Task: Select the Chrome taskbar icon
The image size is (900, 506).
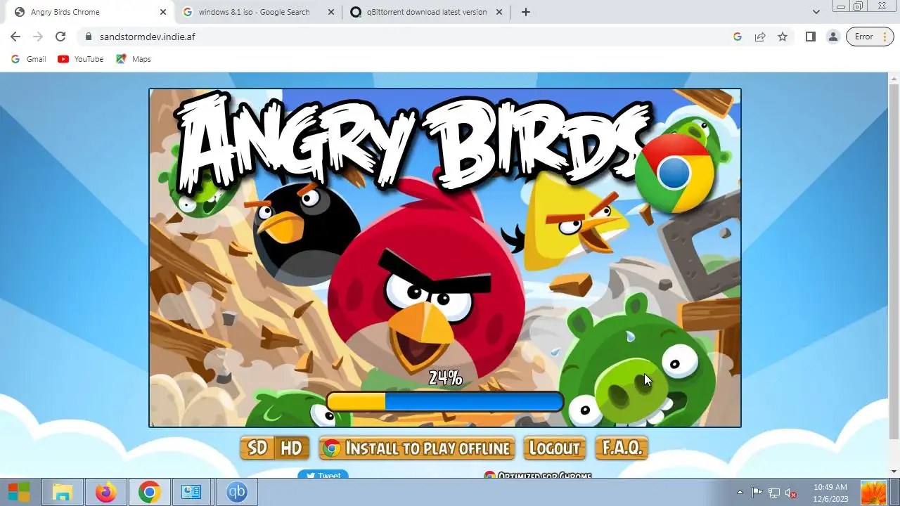Action: pos(149,492)
